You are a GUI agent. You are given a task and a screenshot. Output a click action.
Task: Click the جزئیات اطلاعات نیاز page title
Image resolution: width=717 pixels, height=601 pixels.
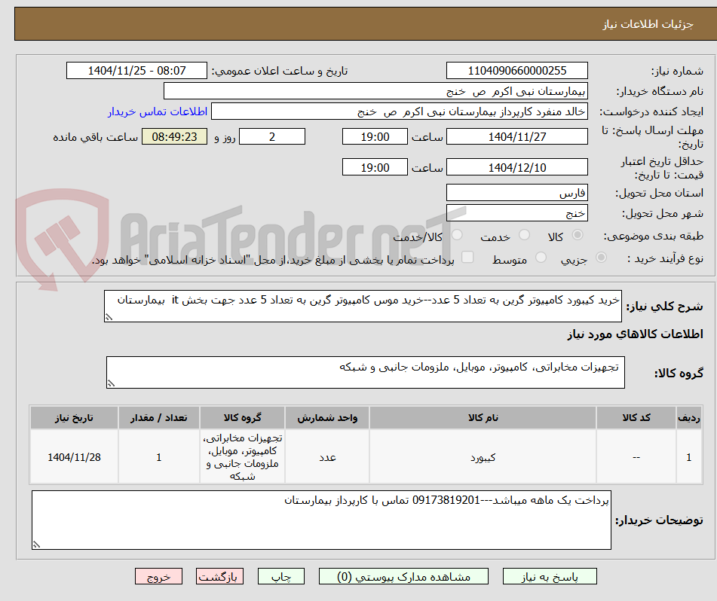tap(648, 24)
